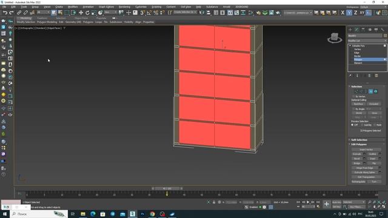Open the Create Selection Set dropdown
Screen dimensions: 388x218
click(x=185, y=12)
